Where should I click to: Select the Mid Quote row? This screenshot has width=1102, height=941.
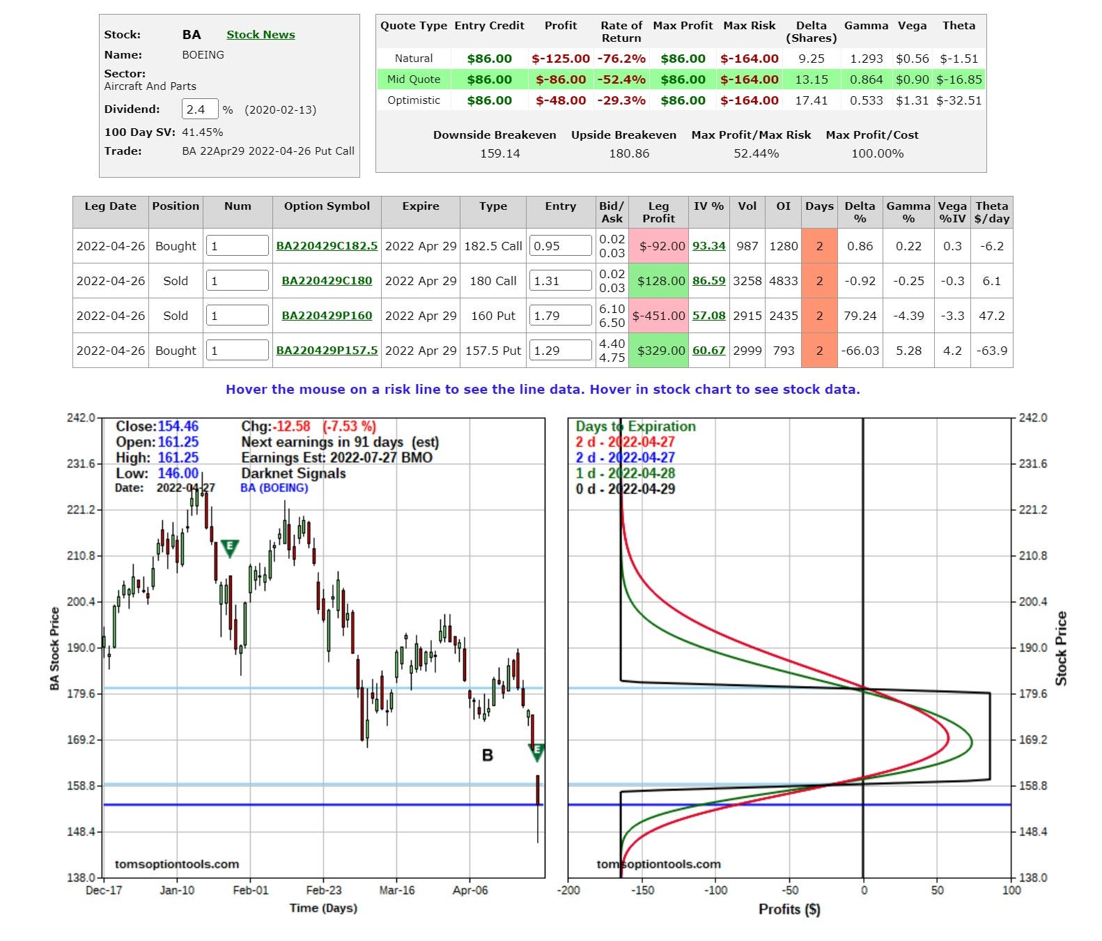[681, 79]
